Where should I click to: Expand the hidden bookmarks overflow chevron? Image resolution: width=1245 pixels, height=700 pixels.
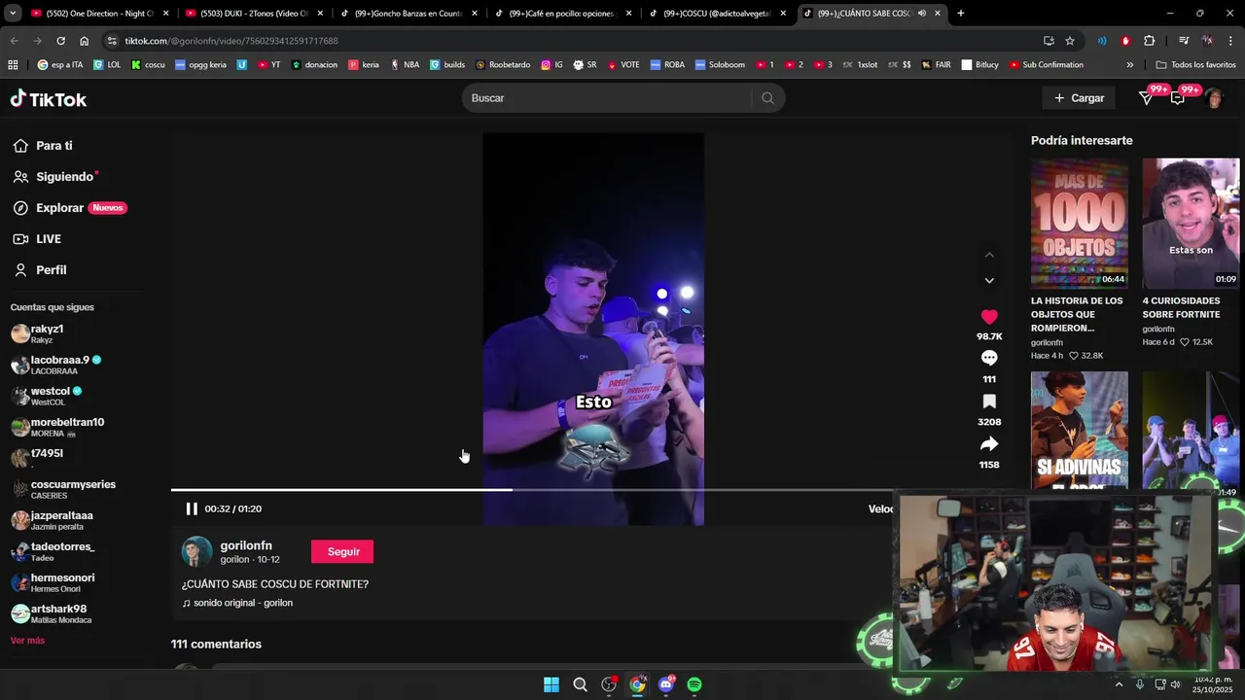coord(1129,65)
